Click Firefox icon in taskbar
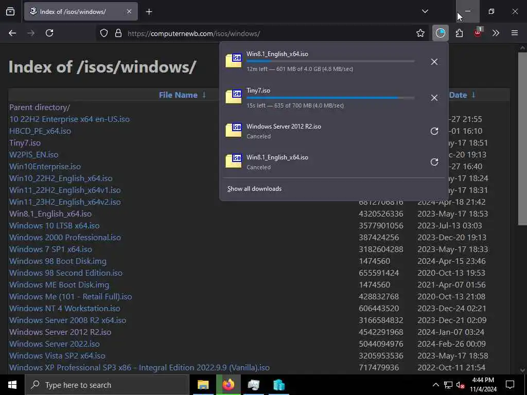 [228, 385]
